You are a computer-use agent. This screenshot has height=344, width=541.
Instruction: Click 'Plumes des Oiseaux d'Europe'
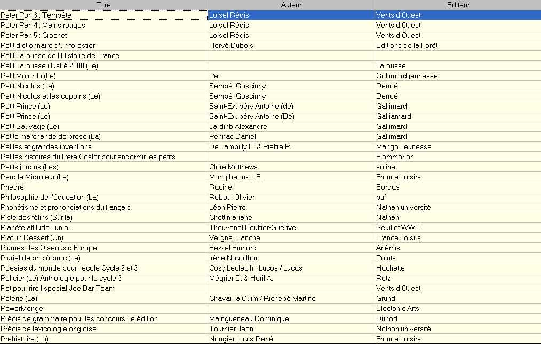pos(49,248)
